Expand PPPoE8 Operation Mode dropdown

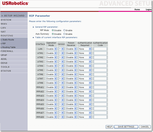pyautogui.click(x=51, y=117)
